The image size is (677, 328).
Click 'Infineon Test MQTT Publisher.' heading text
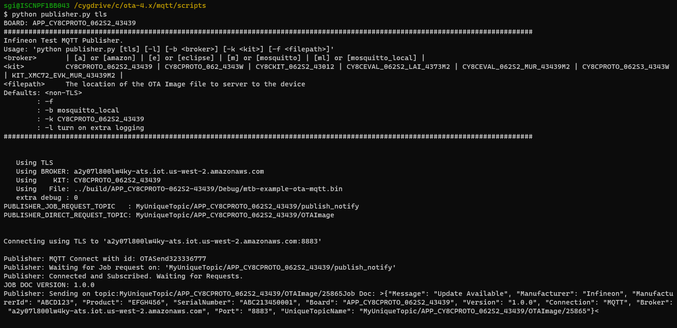[63, 40]
